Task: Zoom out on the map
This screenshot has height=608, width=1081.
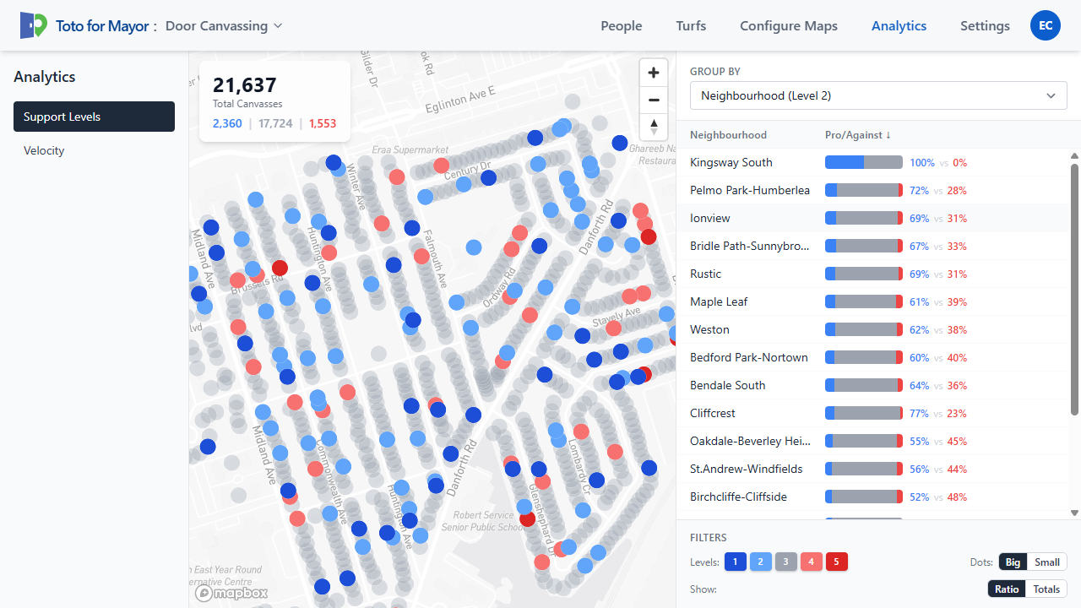Action: point(654,100)
